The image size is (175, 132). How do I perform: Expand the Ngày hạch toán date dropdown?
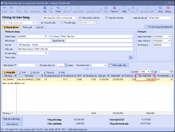[x=169, y=36]
